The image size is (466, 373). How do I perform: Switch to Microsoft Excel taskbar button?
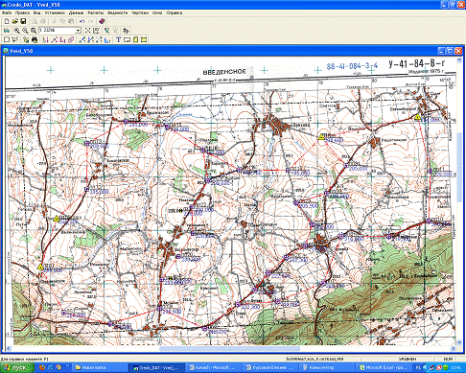[x=383, y=367]
